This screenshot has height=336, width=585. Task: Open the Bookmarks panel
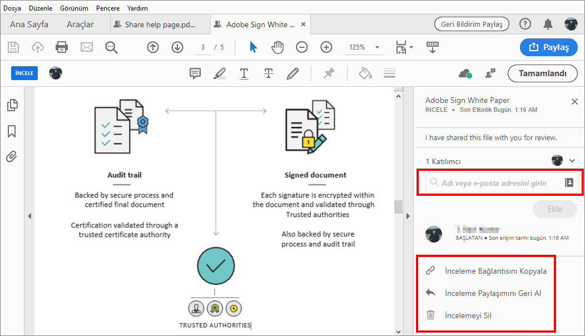(12, 131)
